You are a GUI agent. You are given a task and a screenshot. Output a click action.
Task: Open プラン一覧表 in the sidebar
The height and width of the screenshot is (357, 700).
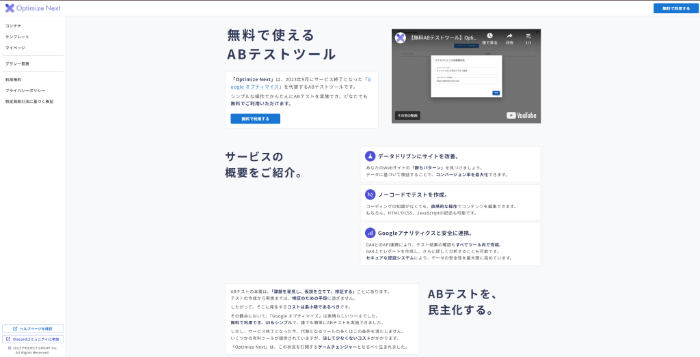click(17, 63)
